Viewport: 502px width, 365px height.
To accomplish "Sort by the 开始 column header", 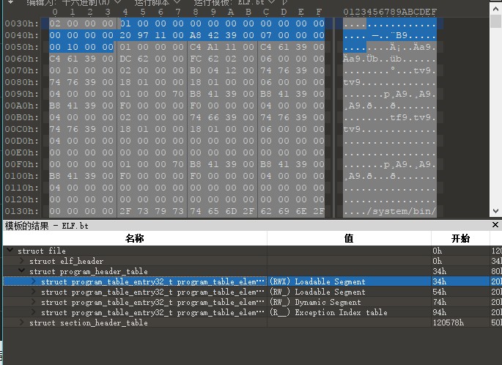I will (460, 238).
